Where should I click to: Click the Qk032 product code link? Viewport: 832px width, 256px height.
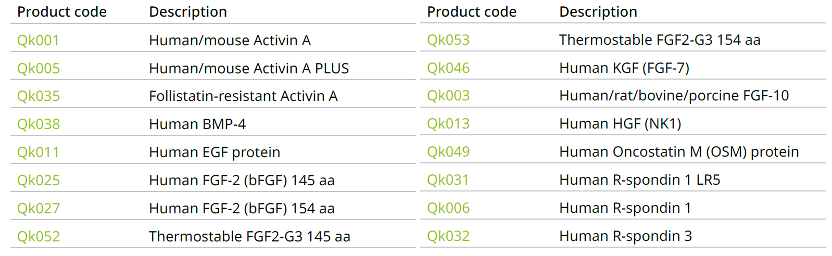[448, 236]
